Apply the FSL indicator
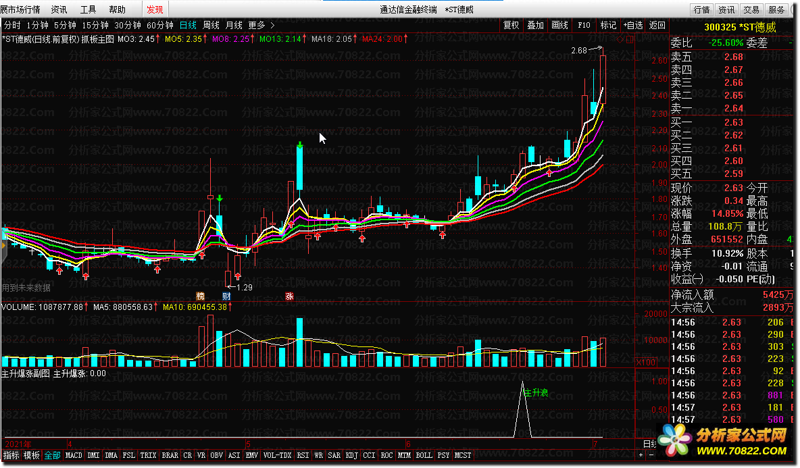Screen dimensions: 800x468 pos(128,455)
